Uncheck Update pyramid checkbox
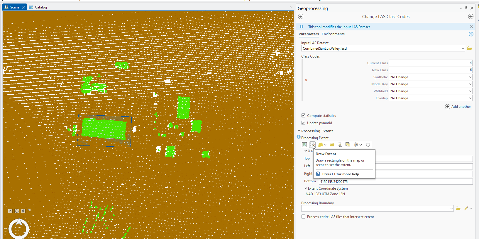 [x=303, y=123]
